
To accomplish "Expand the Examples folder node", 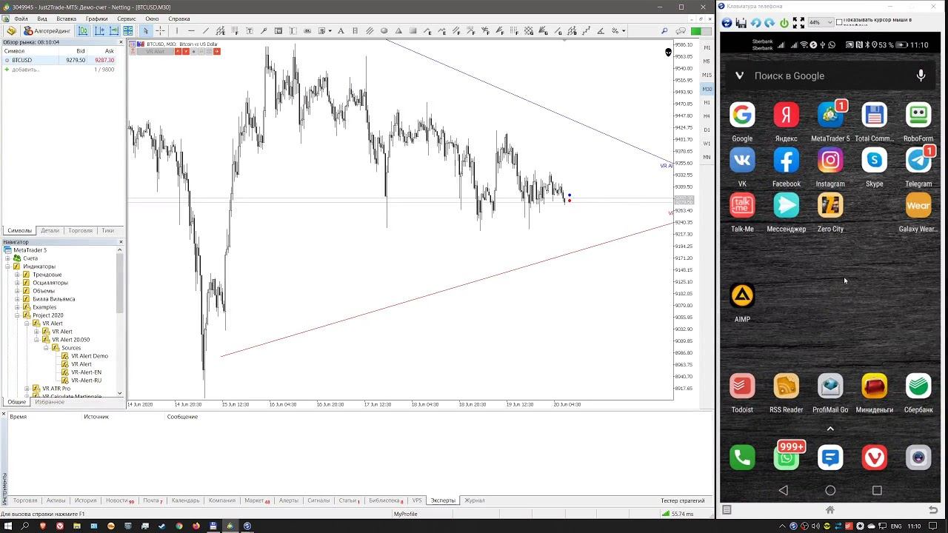I will click(17, 307).
